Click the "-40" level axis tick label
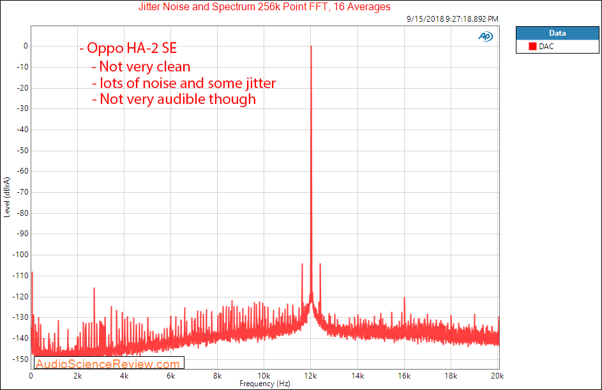This screenshot has height=390, width=602. pyautogui.click(x=22, y=130)
